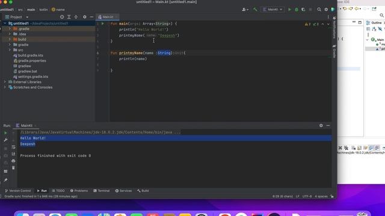Run MainKt with the green play button
The height and width of the screenshot is (216, 385).
click(x=289, y=10)
